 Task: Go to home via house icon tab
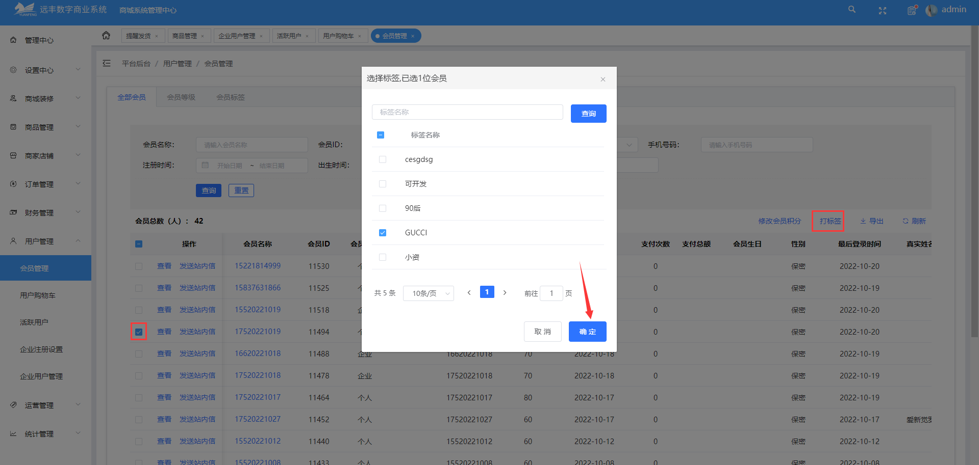[106, 35]
